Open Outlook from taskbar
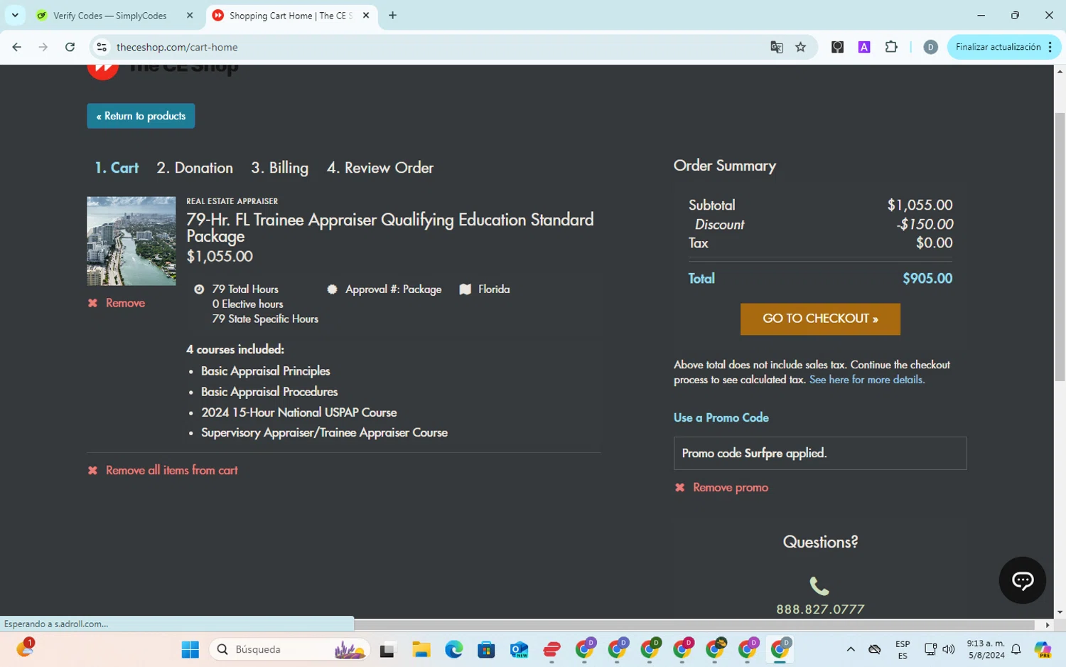Image resolution: width=1066 pixels, height=667 pixels. [x=519, y=649]
